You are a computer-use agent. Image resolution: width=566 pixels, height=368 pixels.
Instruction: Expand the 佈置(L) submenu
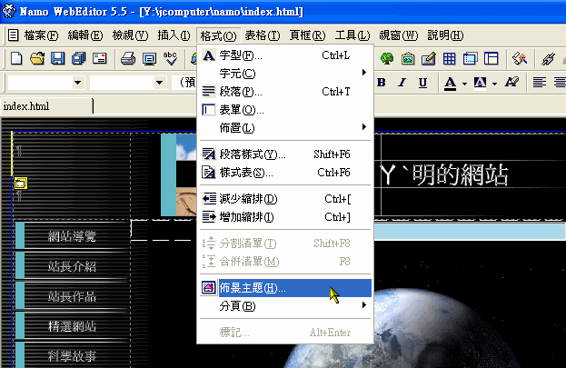[x=285, y=127]
